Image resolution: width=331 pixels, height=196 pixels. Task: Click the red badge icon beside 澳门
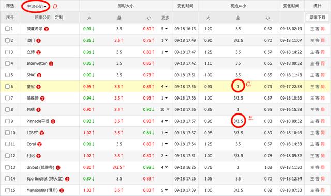point(38,41)
